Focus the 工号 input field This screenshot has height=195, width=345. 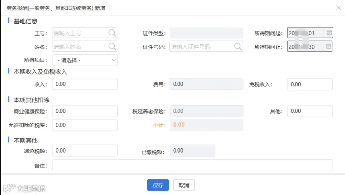coord(84,33)
